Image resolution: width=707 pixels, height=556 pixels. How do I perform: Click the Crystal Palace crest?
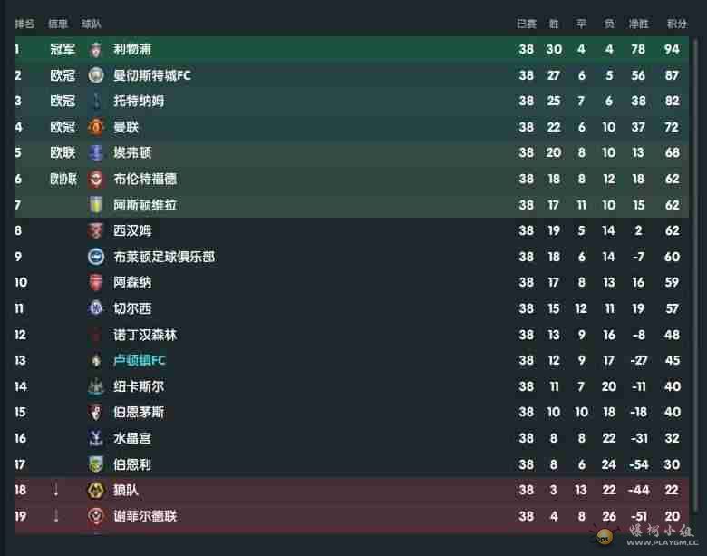[x=95, y=438]
